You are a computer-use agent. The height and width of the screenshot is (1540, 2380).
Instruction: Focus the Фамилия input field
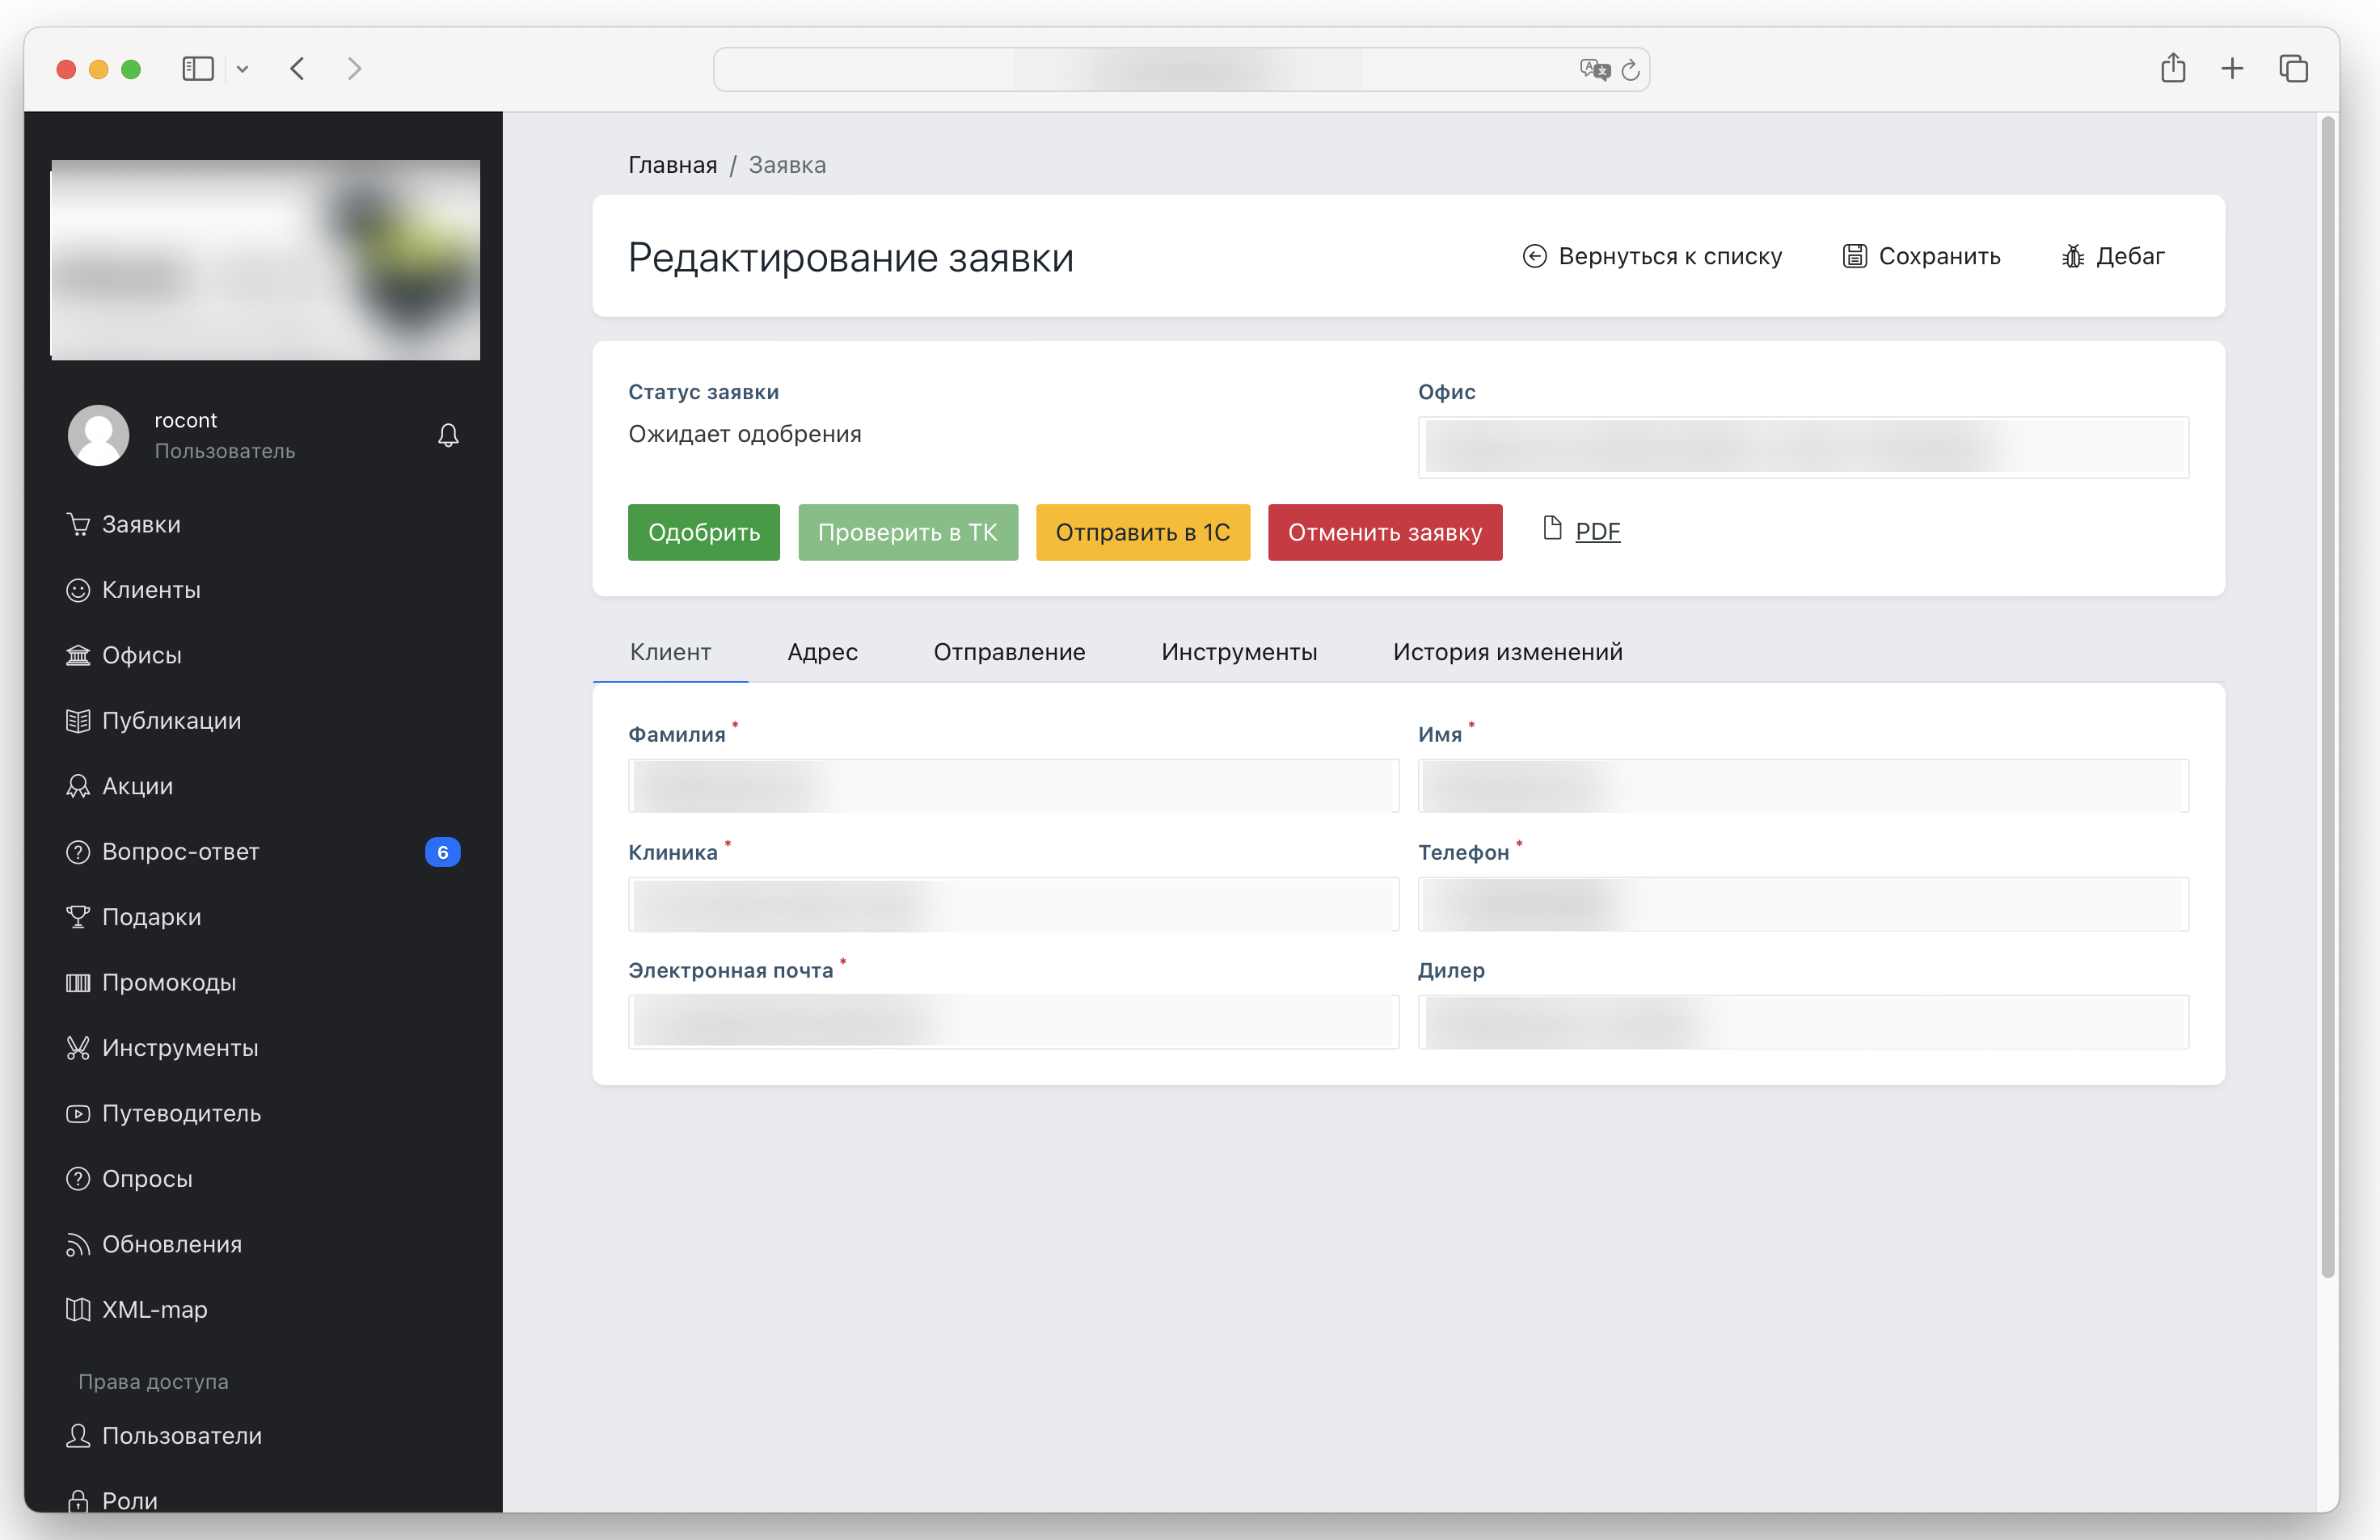pos(1013,786)
